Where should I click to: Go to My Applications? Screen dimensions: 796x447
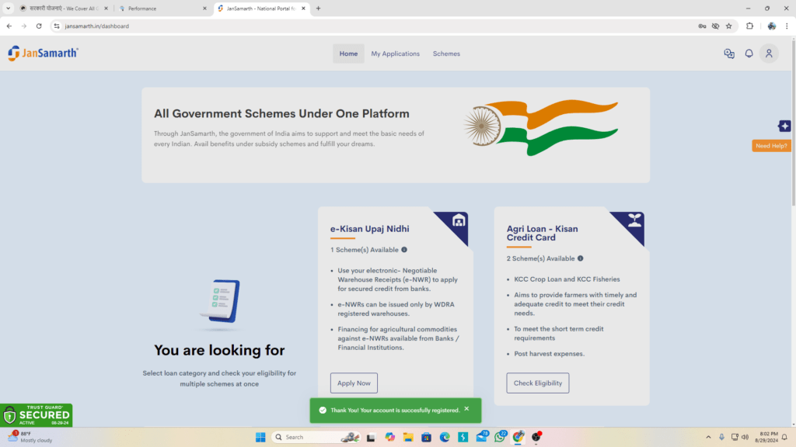tap(395, 54)
